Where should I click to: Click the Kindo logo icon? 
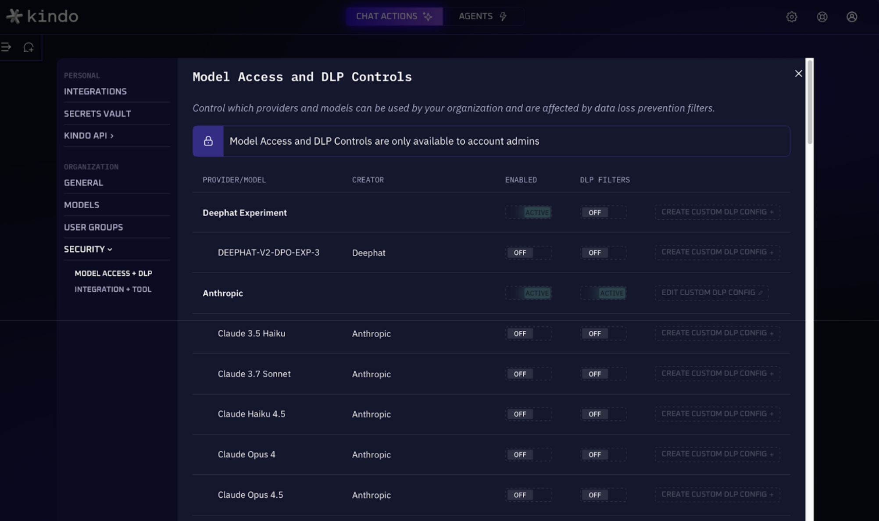[x=14, y=16]
